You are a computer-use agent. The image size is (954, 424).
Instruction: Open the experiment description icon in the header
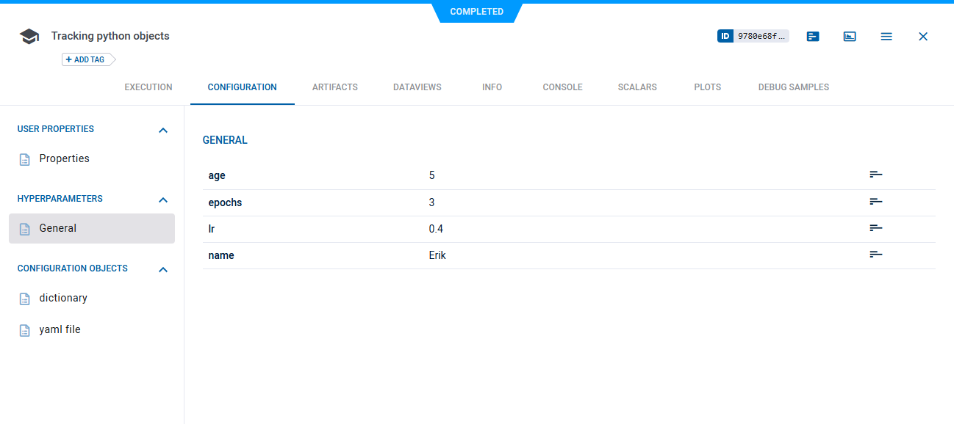(x=812, y=36)
